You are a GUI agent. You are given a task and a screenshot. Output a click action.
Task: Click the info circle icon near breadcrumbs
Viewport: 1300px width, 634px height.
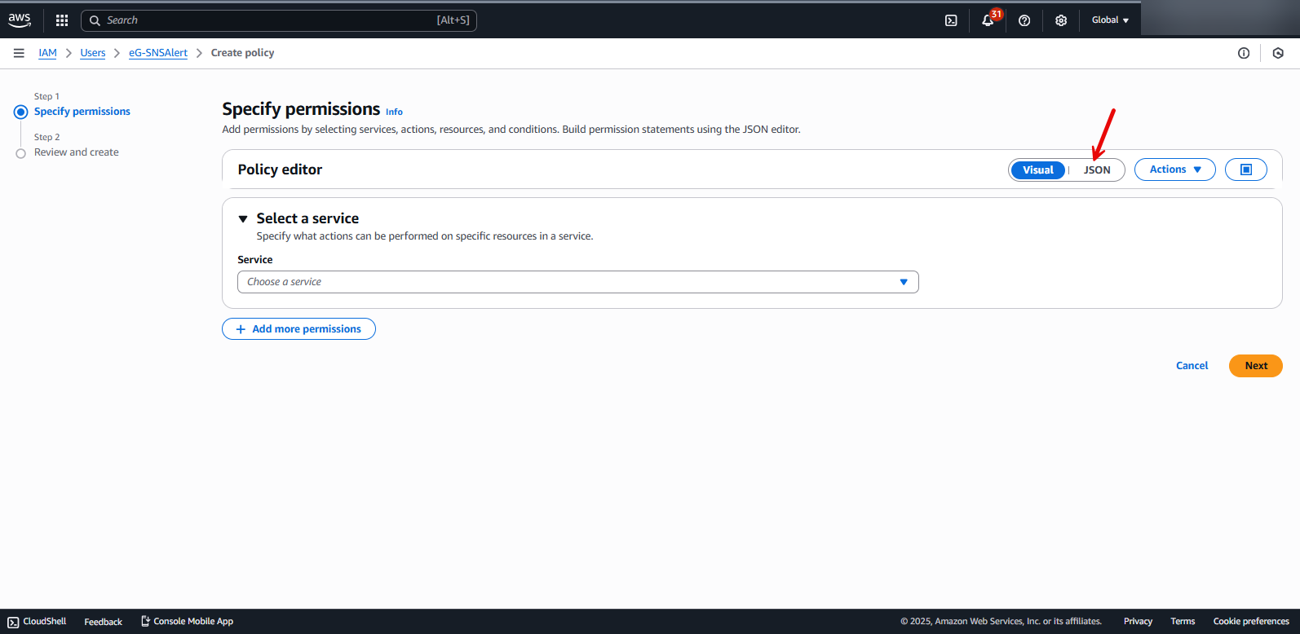[x=1244, y=53]
